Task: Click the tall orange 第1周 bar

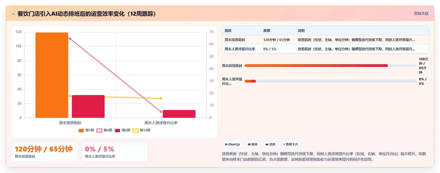Action: 52,75
